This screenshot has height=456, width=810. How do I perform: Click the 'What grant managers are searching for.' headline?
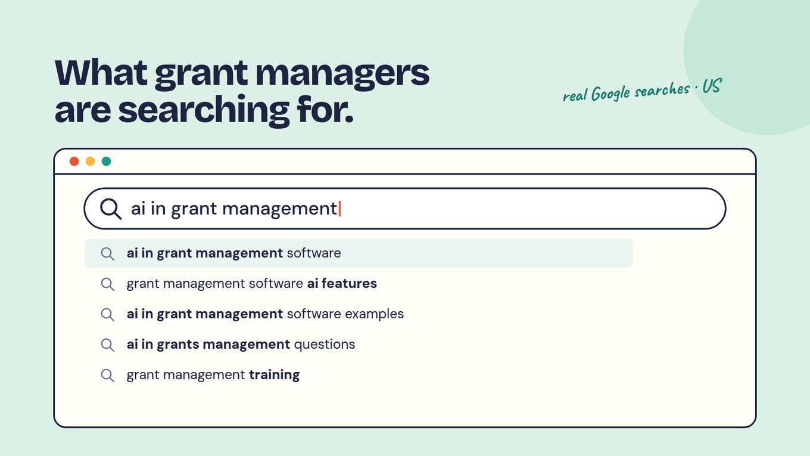(242, 91)
